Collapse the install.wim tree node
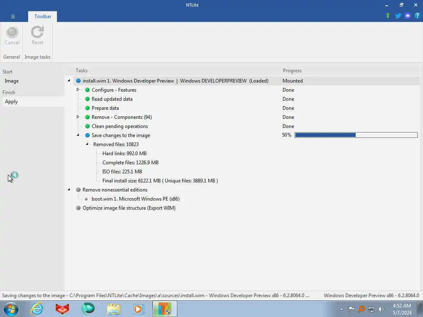 click(69, 80)
